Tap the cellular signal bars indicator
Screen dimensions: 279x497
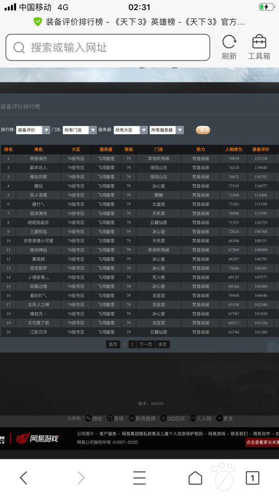(10, 7)
